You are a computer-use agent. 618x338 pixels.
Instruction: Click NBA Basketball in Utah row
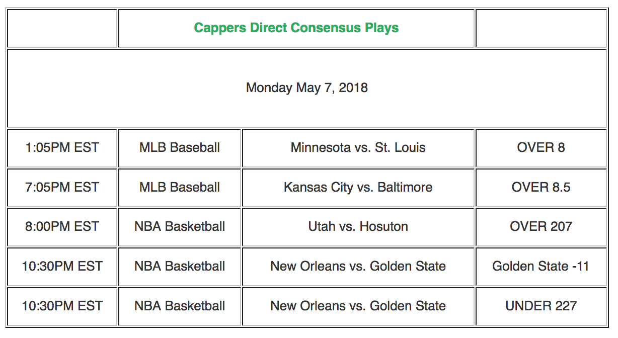(180, 227)
